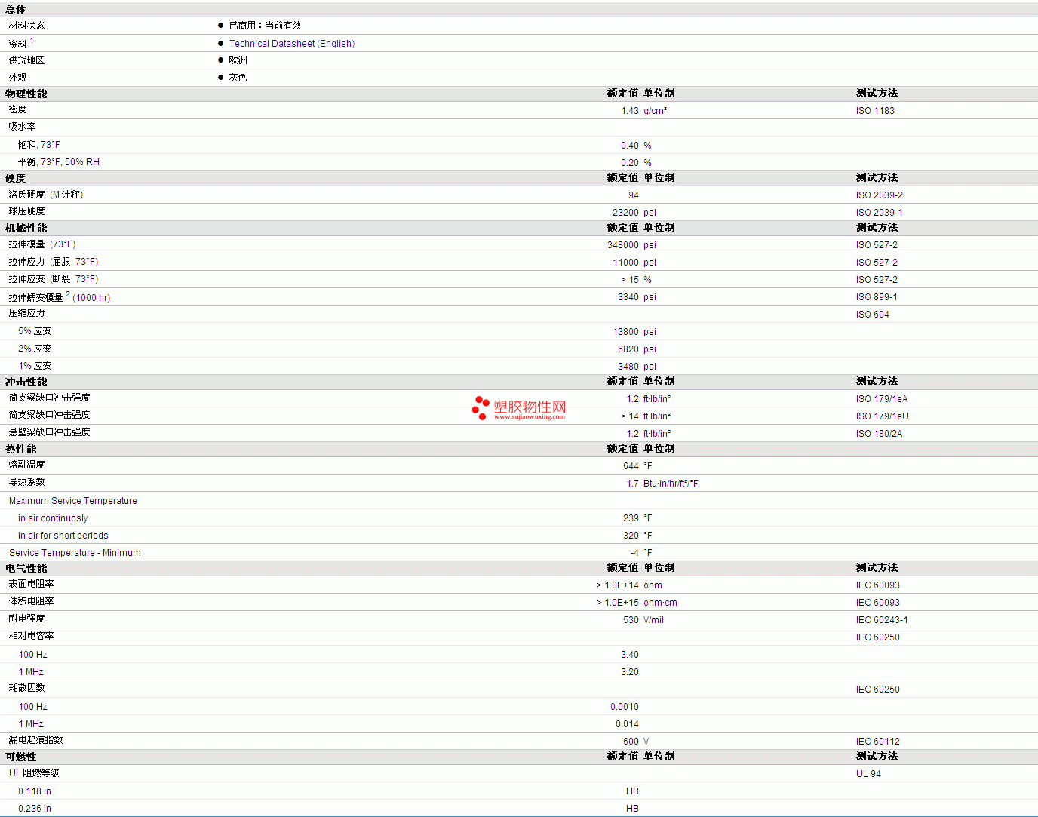The image size is (1038, 817).
Task: Click the 机械性能 section heading
Action: (26, 228)
